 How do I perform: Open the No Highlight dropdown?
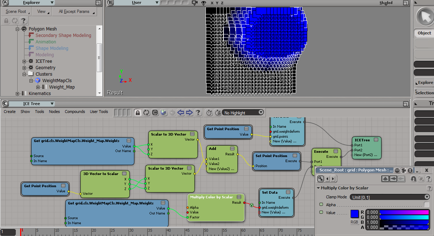243,113
